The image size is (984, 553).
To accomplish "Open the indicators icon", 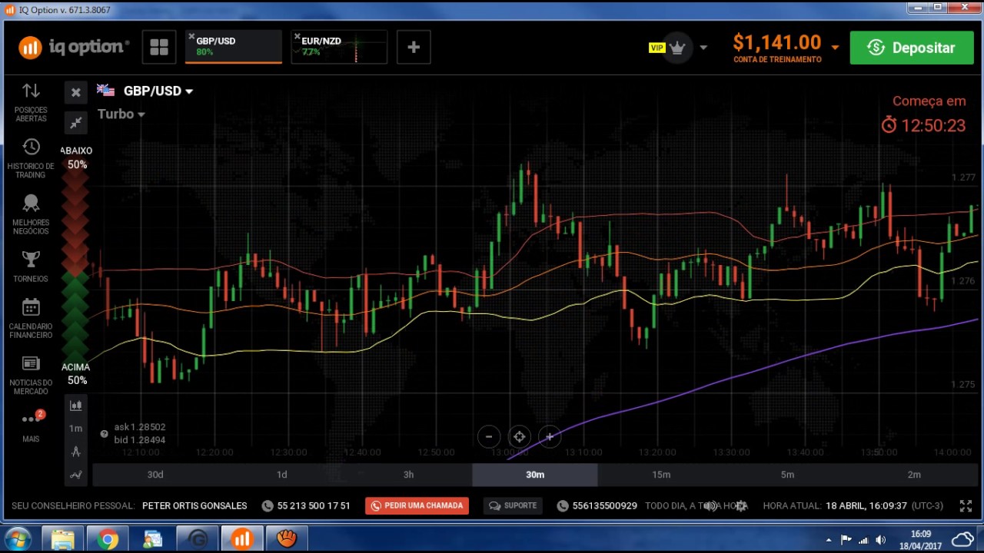I will click(x=75, y=475).
